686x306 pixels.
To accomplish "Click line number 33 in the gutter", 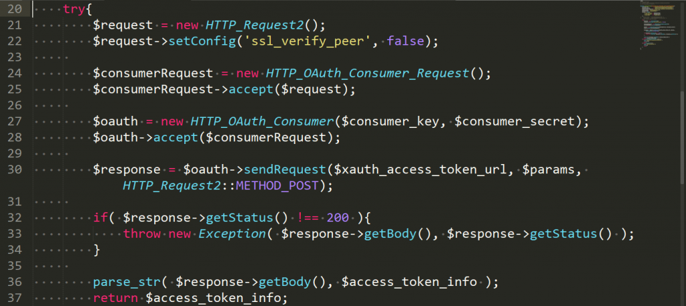I will click(x=15, y=234).
